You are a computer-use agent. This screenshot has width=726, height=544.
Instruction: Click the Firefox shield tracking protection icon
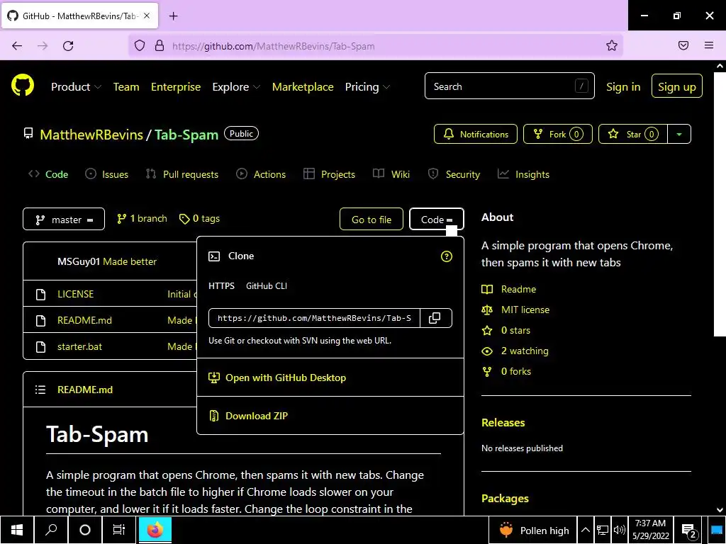(140, 45)
